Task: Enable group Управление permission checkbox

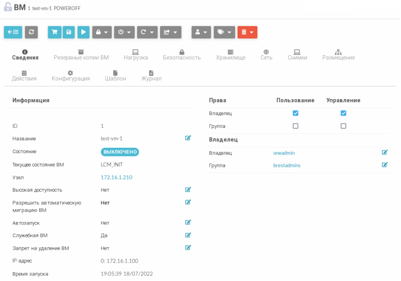Action: pyautogui.click(x=343, y=126)
